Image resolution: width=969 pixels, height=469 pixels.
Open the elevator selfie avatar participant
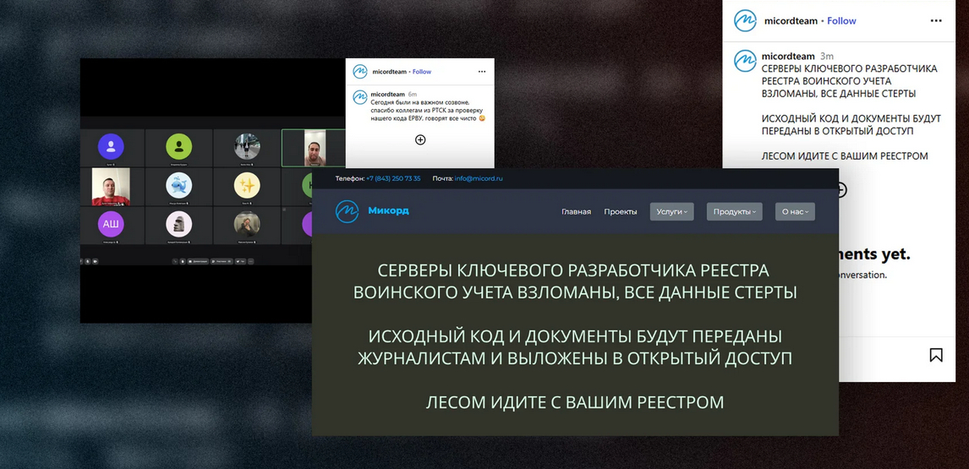coord(247,224)
